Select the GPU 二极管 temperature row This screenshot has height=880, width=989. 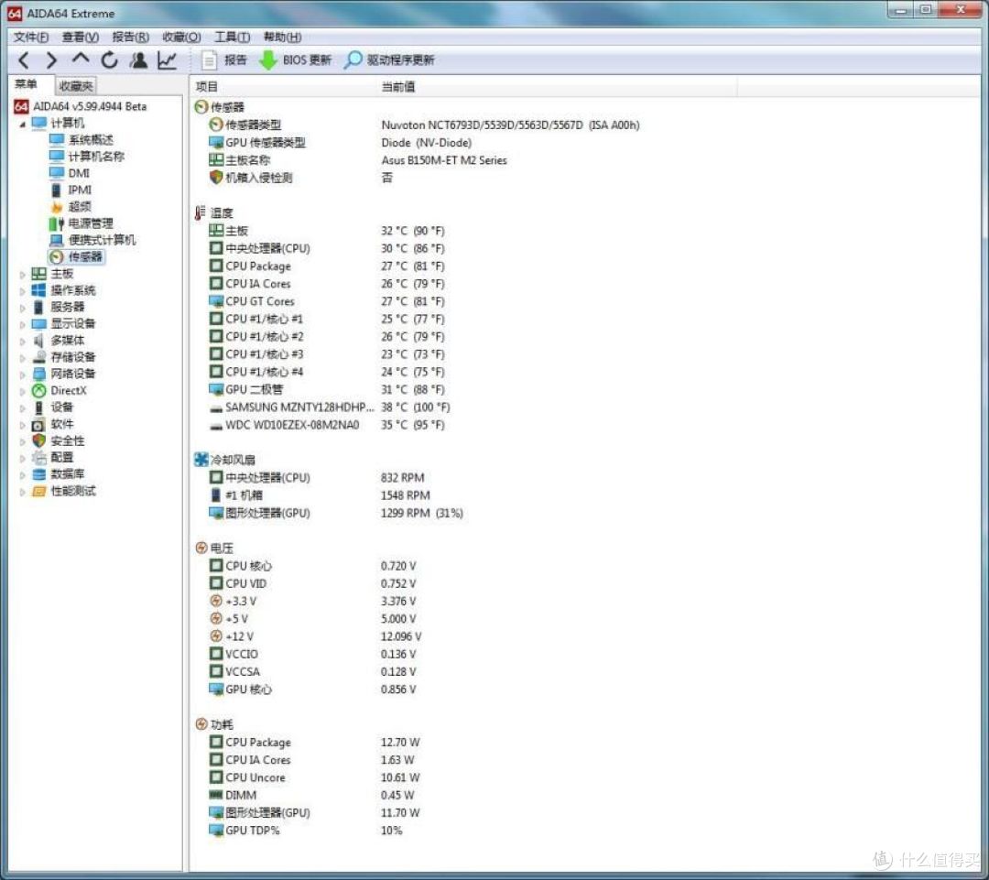click(328, 390)
